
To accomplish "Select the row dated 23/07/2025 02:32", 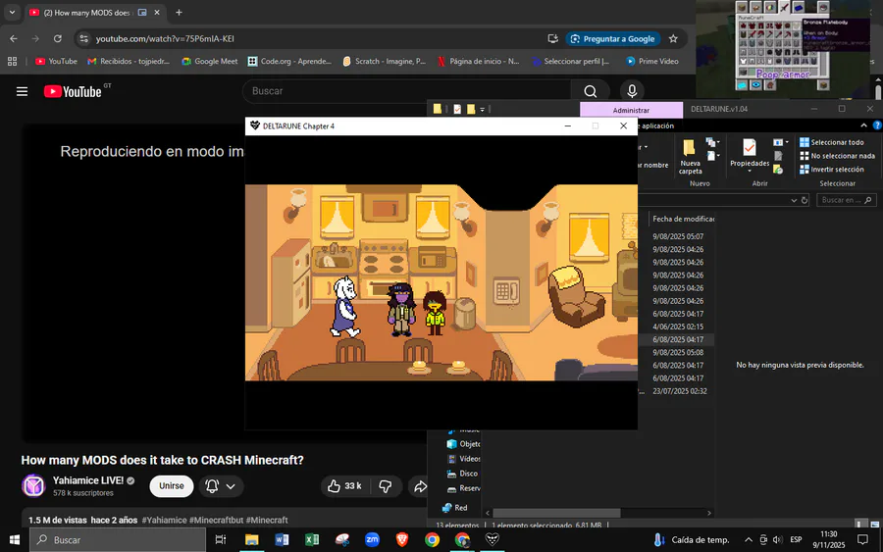I will 676,391.
